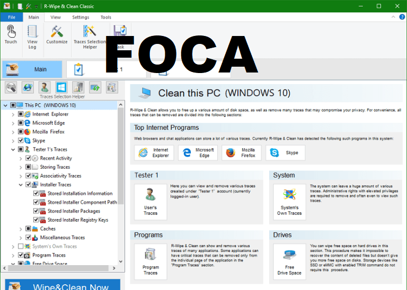Click the Touch ribbon icon
Image resolution: width=407 pixels, height=290 pixels.
coord(11,35)
